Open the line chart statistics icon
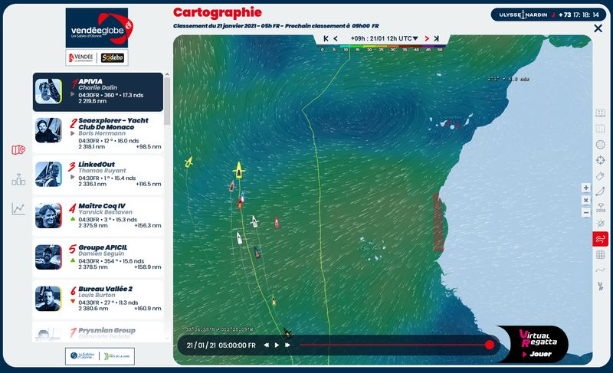The width and height of the screenshot is (613, 373). [x=18, y=209]
